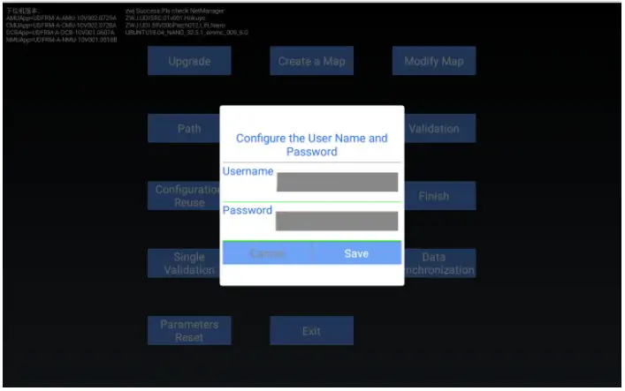Click the AMUApp version line
625x391 pixels.
click(x=61, y=18)
